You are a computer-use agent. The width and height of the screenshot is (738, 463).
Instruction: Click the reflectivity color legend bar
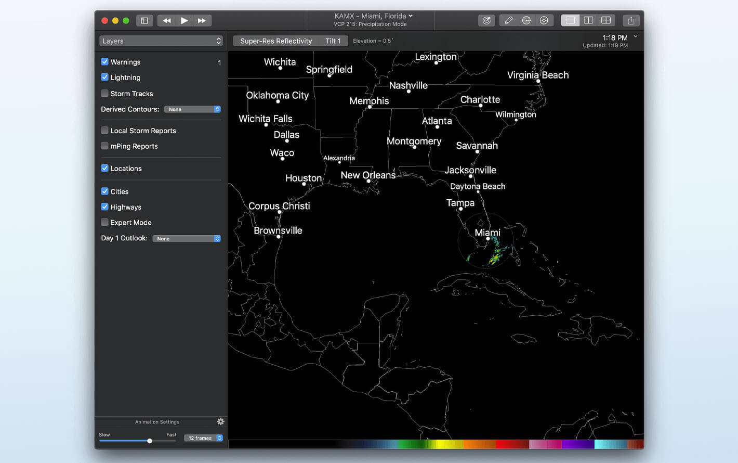[x=436, y=444]
